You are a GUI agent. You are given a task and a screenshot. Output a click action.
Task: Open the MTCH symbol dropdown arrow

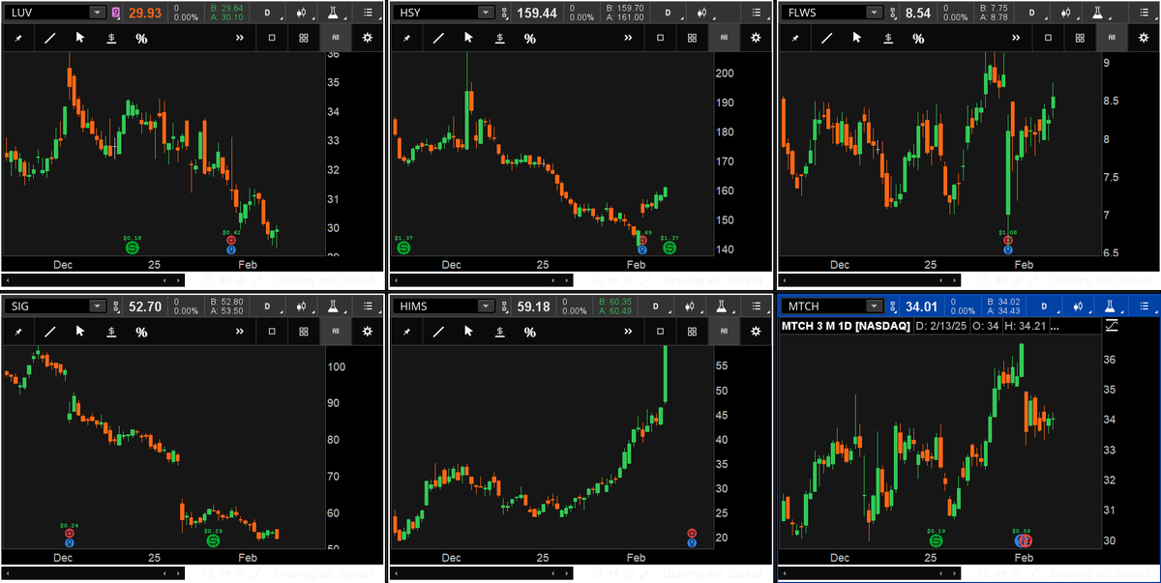pos(875,306)
